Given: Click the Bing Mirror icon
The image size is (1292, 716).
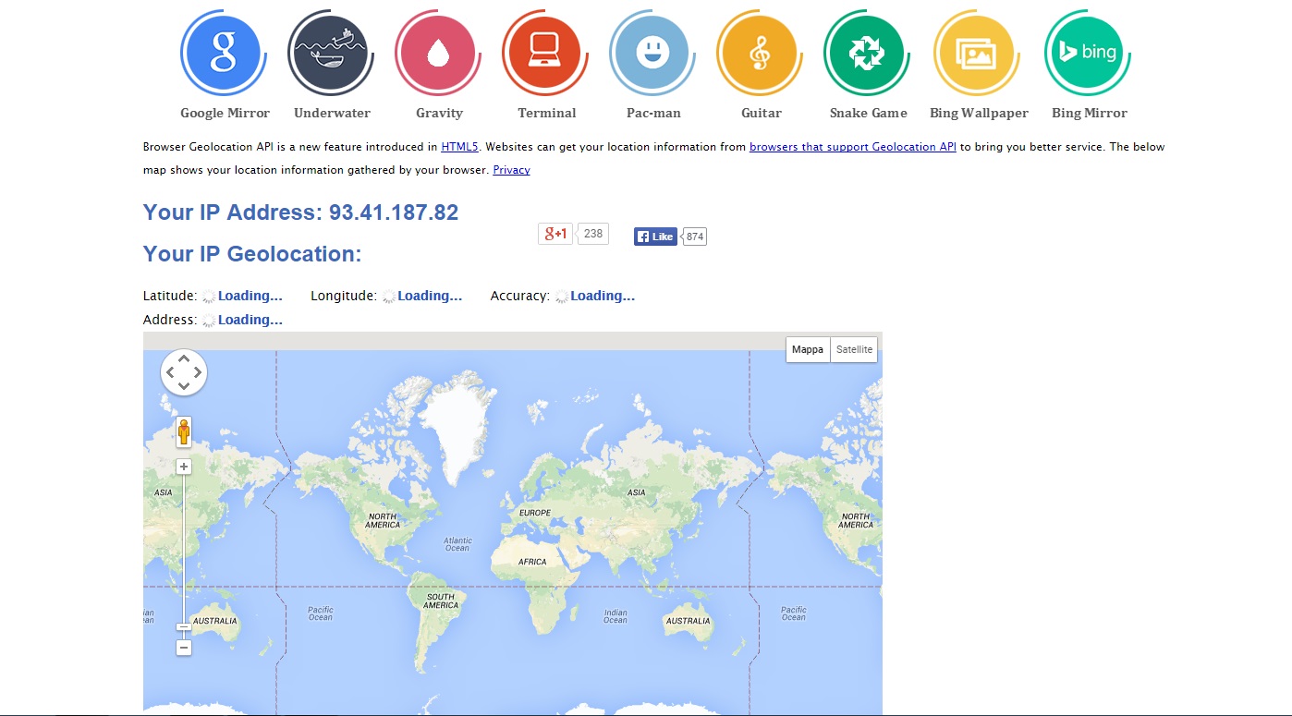Looking at the screenshot, I should click(x=1088, y=54).
